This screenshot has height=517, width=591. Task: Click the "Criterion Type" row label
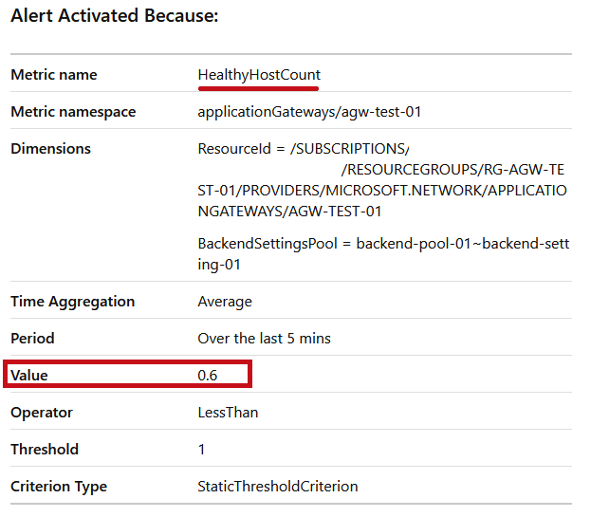59,487
